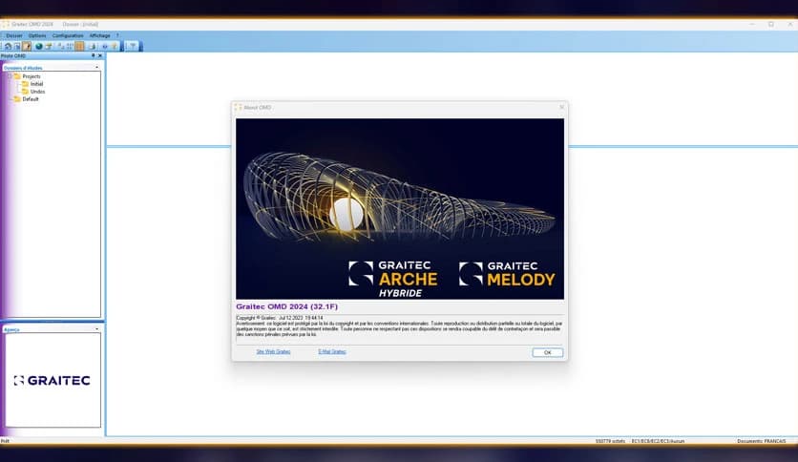Open the ? help menu
This screenshot has width=798, height=462.
pyautogui.click(x=117, y=35)
